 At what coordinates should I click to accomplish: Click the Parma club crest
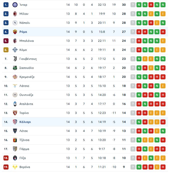coord(15,149)
